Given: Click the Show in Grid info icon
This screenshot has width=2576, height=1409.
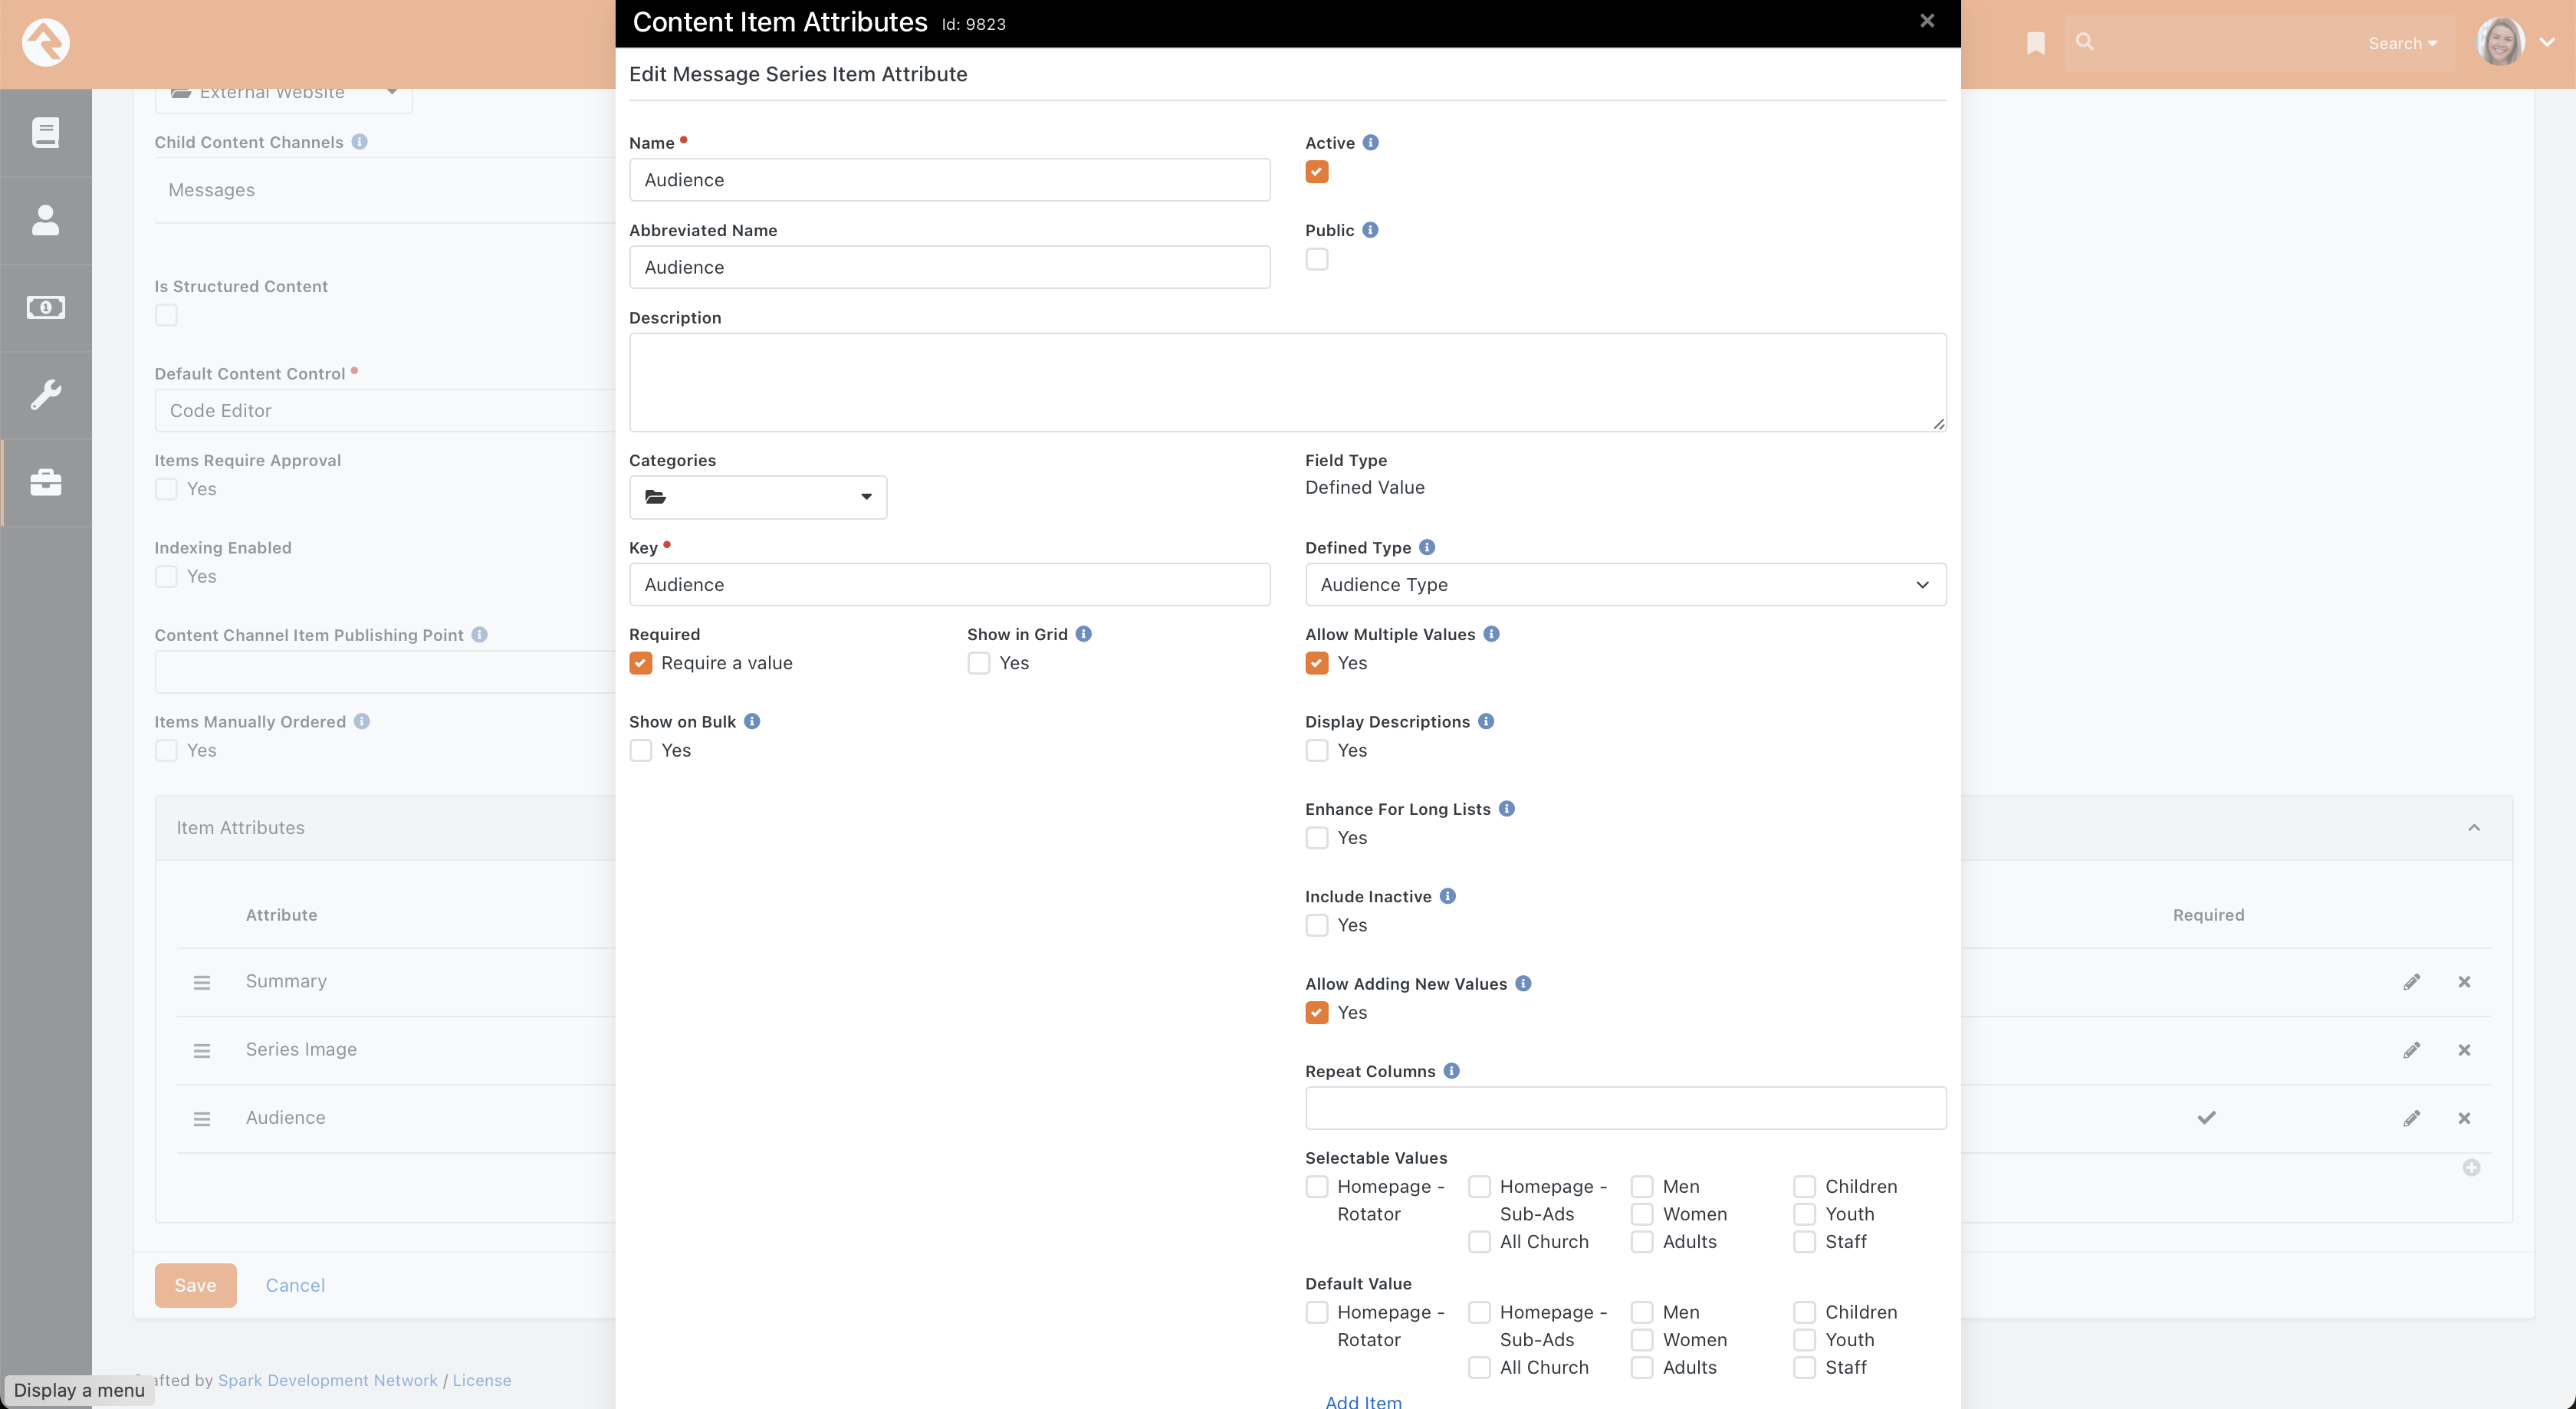Looking at the screenshot, I should point(1084,634).
